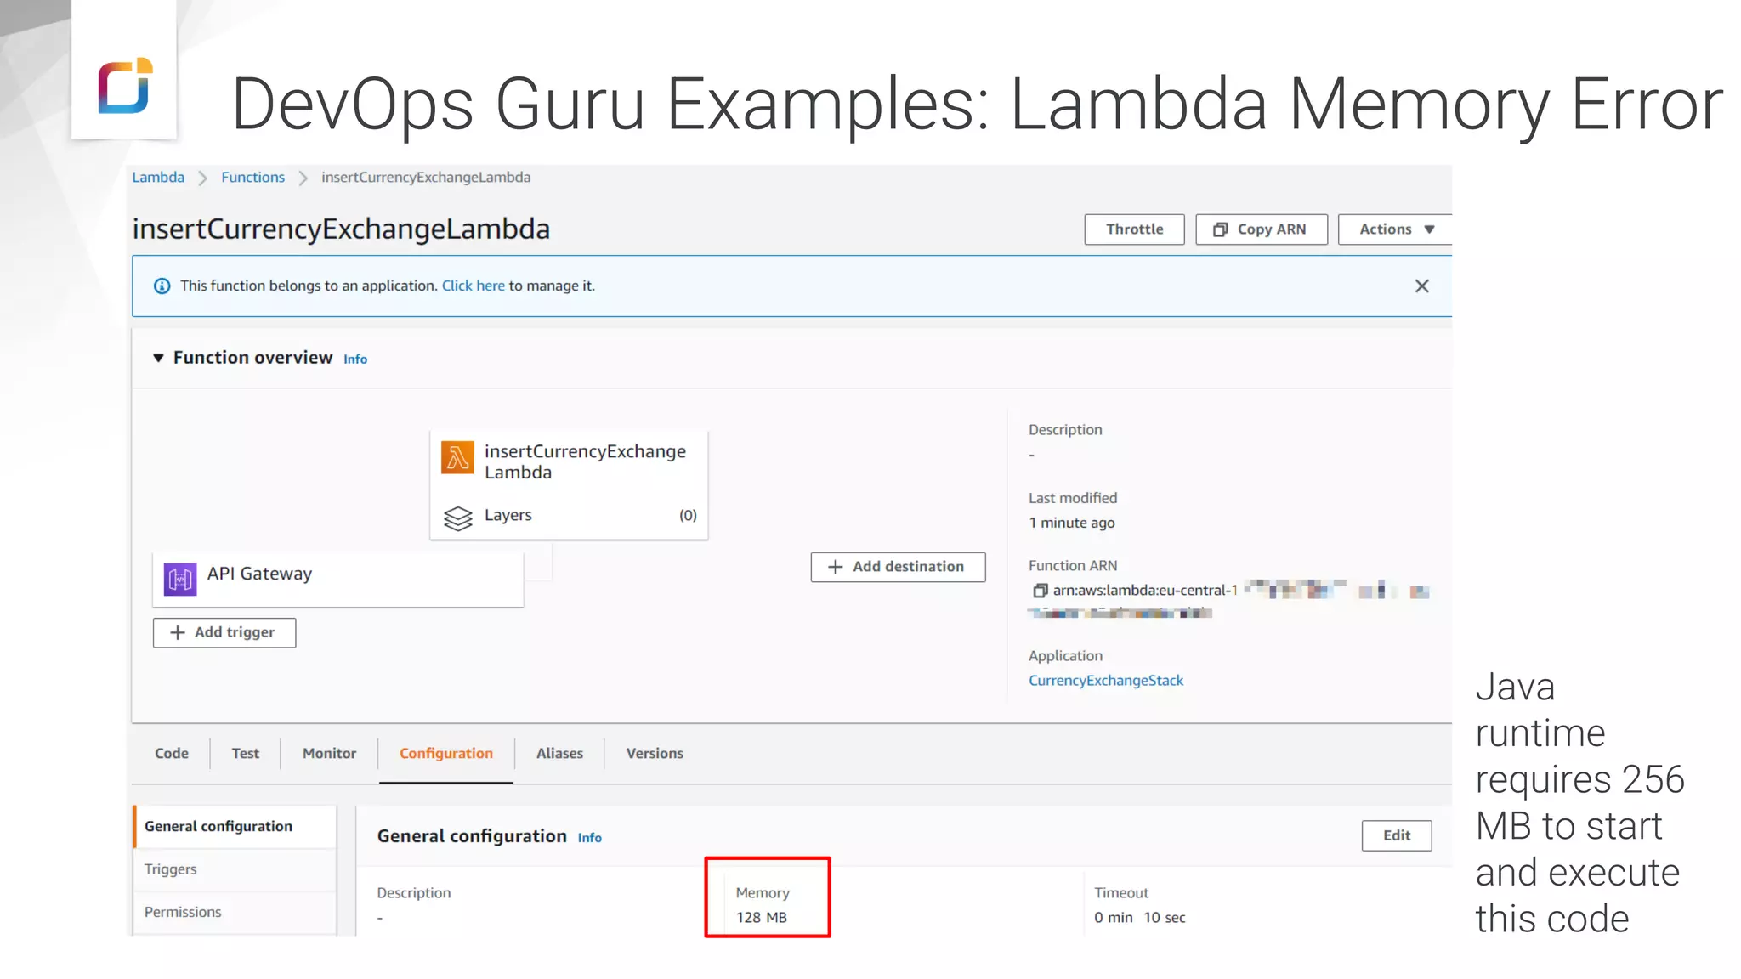Screen dimensions: 1741x979
Task: Open the Monitor tab
Action: 329,754
